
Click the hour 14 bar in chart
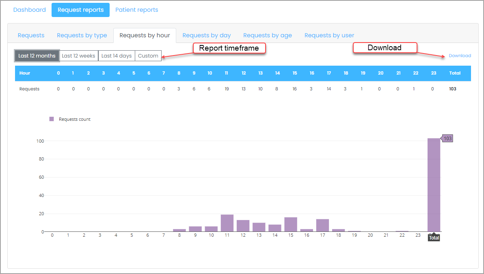tap(275, 228)
